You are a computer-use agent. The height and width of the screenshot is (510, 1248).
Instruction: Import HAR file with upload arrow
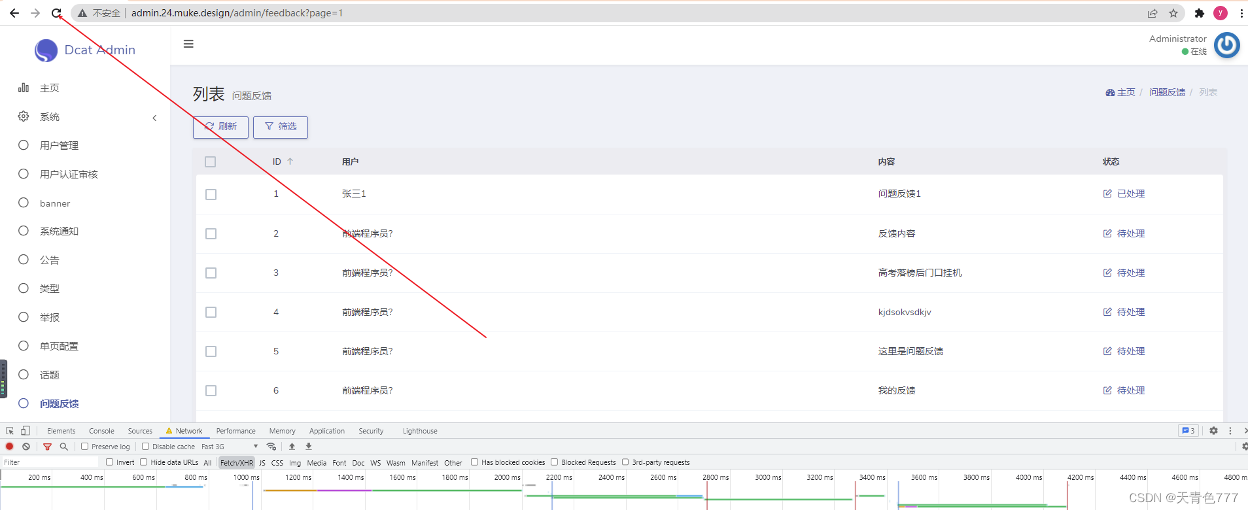[x=292, y=447]
